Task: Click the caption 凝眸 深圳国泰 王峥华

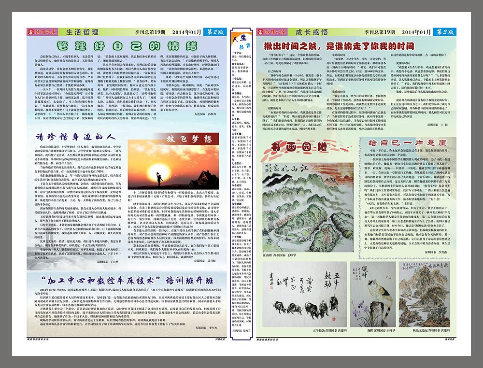Action: [381, 330]
